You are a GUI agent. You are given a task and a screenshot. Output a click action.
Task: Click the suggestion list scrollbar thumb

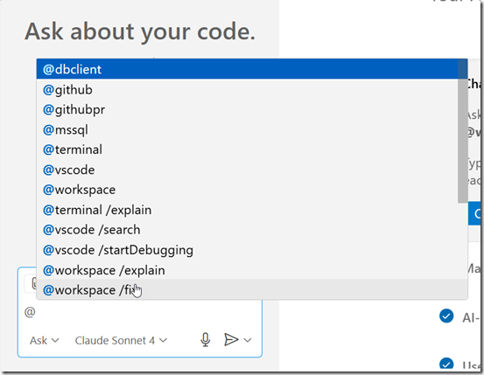pos(462,131)
